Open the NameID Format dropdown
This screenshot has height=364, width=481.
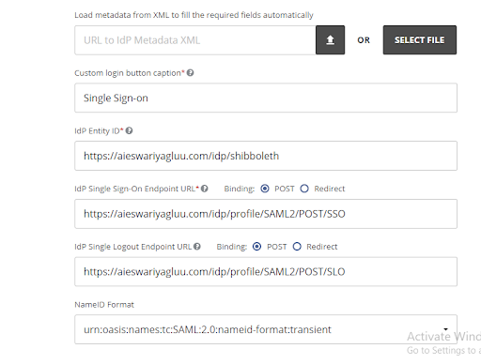tap(266, 329)
